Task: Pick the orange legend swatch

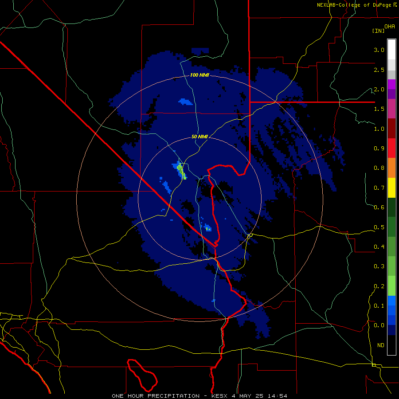Action: coord(391,168)
